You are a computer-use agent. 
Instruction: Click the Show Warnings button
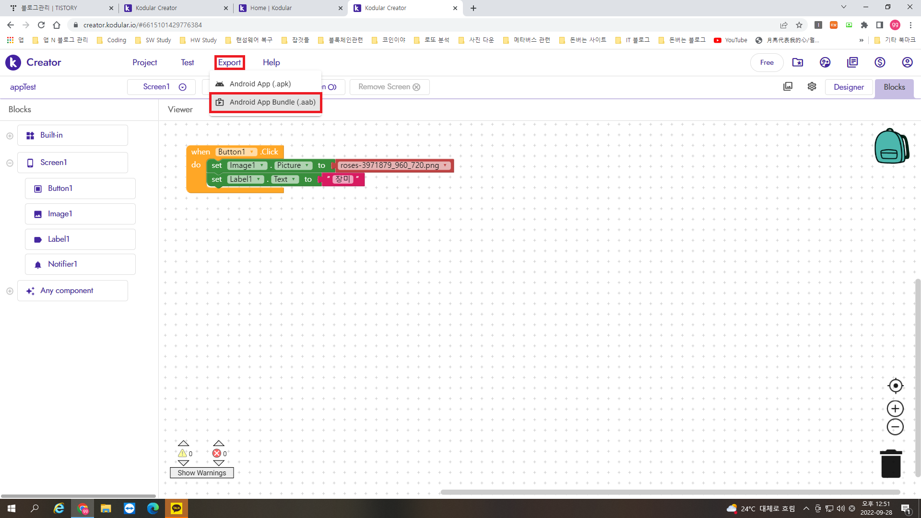click(x=201, y=473)
